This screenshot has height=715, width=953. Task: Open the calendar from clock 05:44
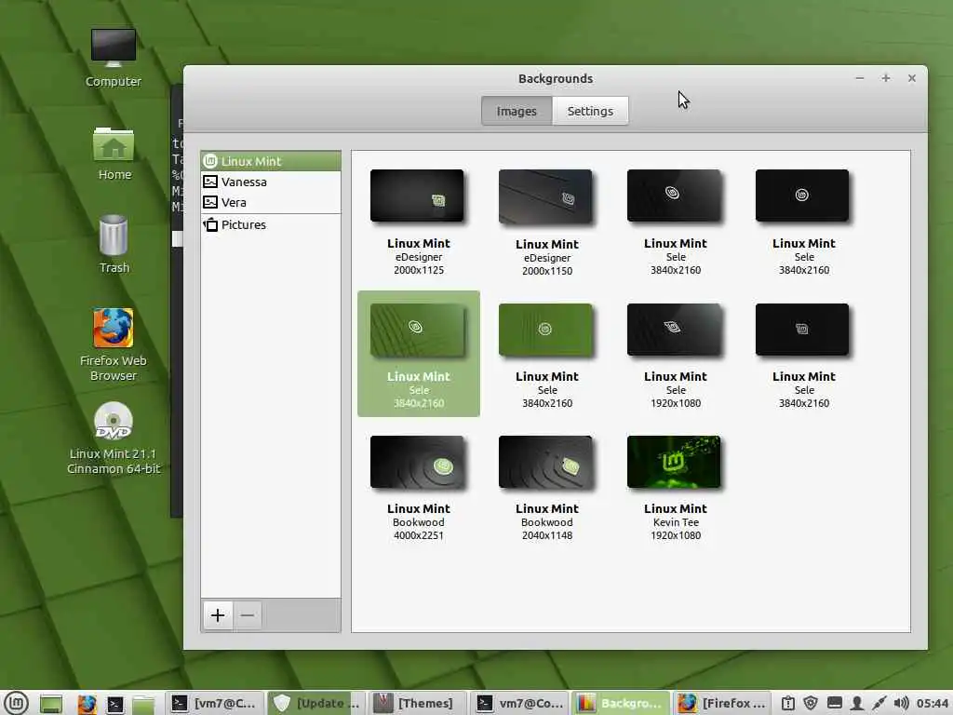[x=932, y=704]
